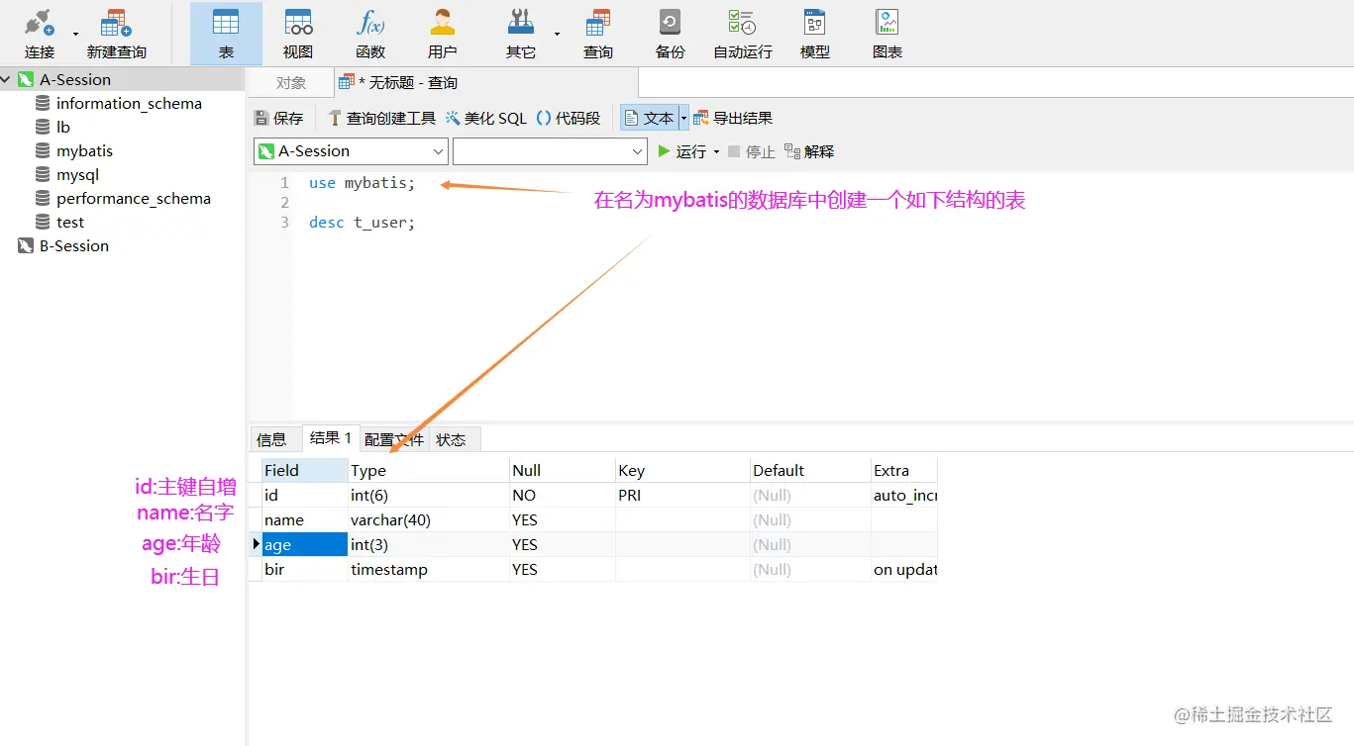1354x746 pixels.
Task: Open the Function (函数) toolbar icon
Action: 370,34
